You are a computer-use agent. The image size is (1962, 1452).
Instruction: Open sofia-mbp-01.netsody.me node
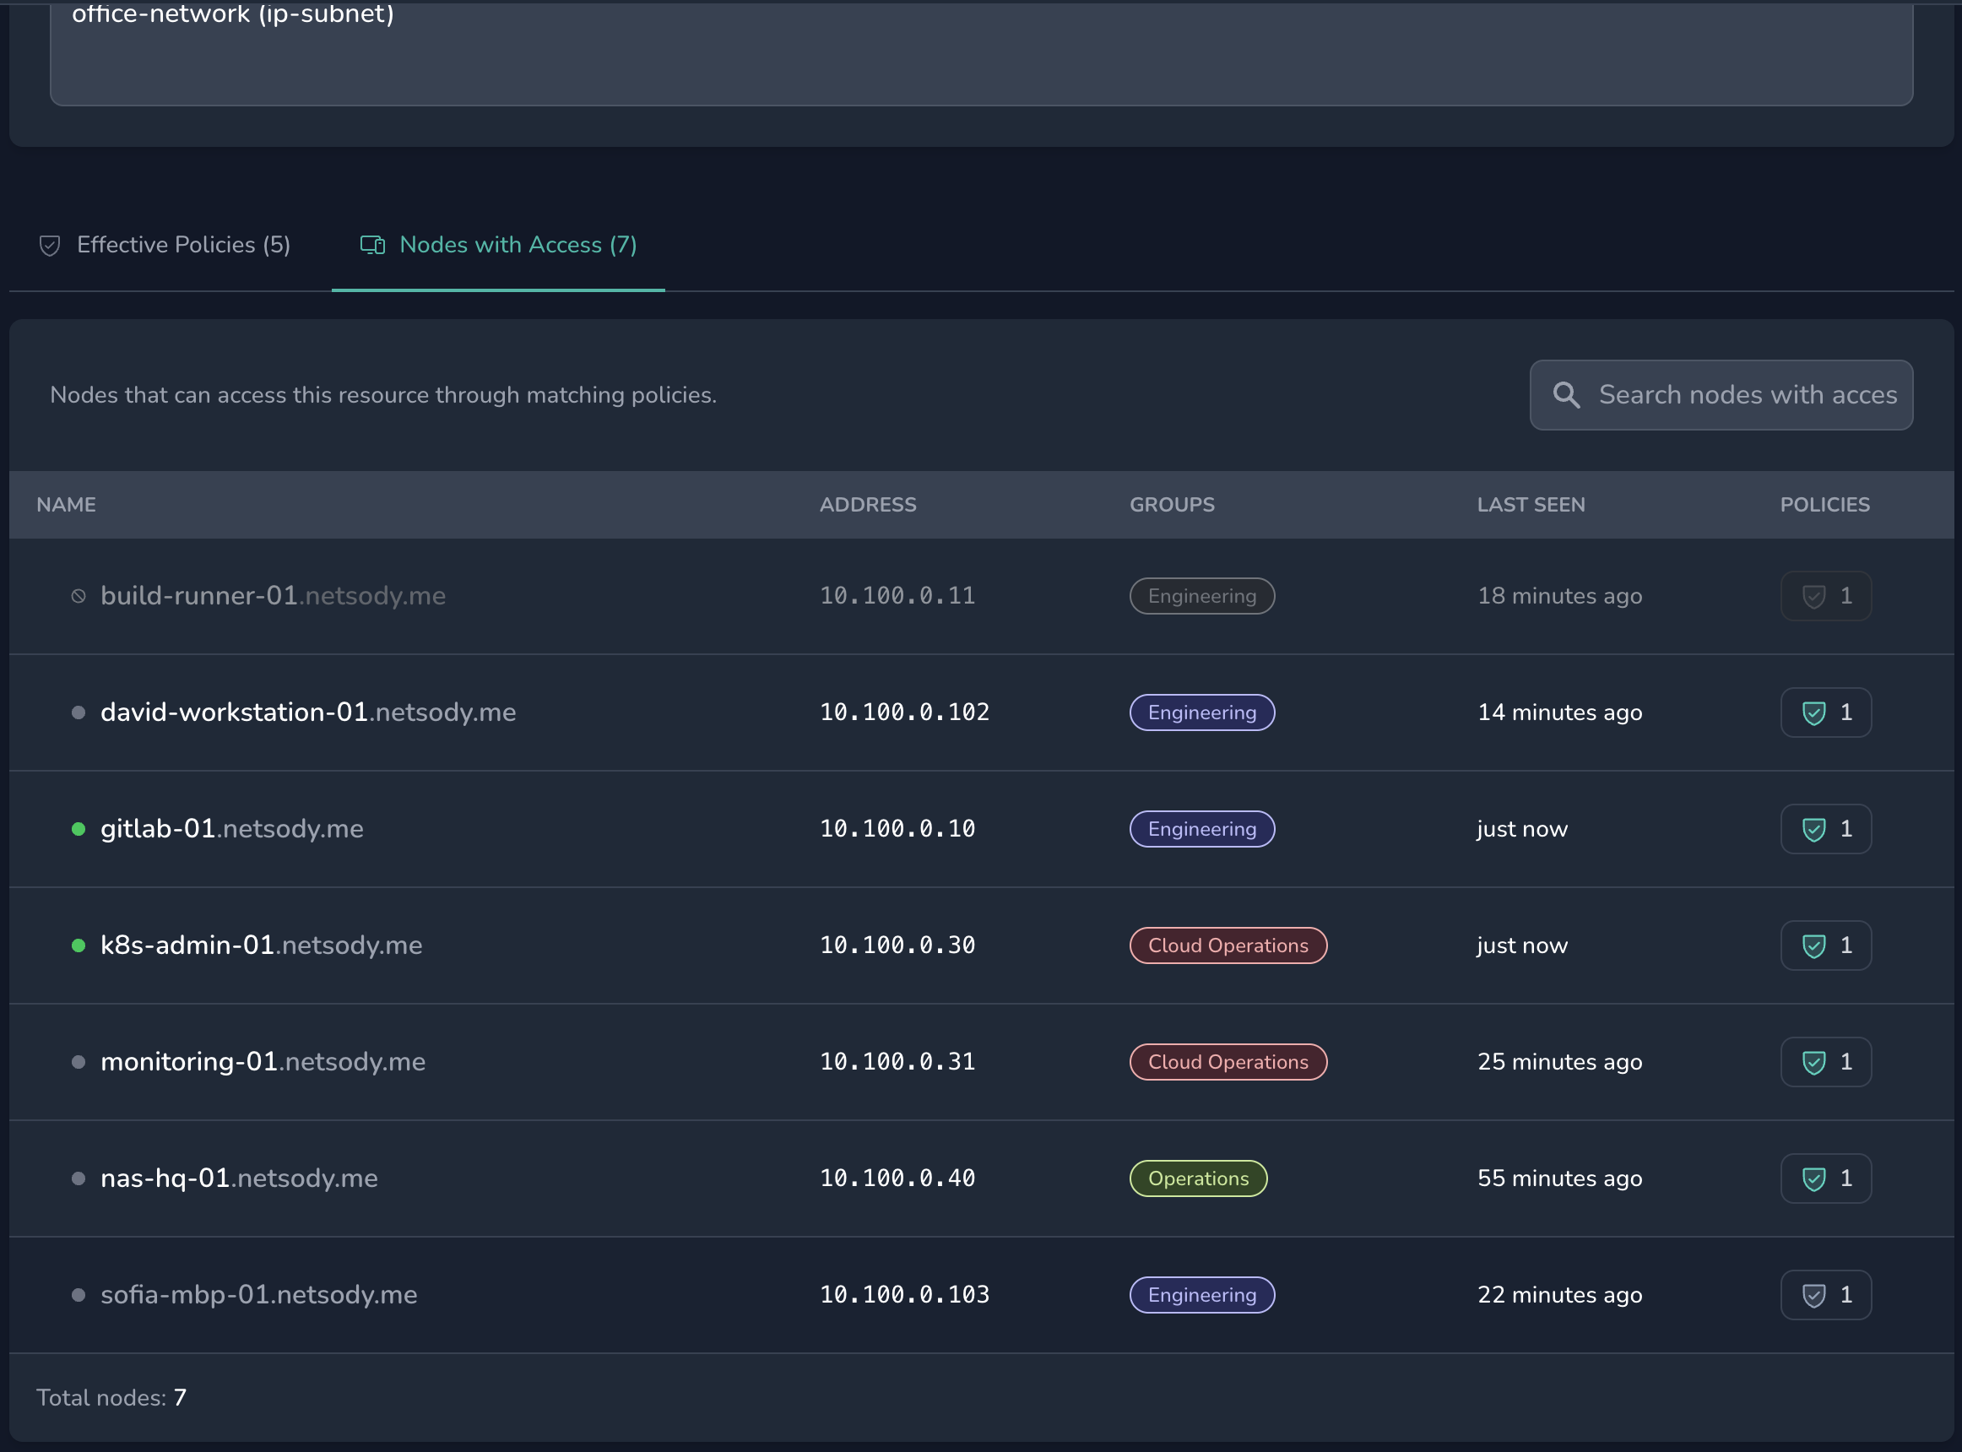[258, 1295]
